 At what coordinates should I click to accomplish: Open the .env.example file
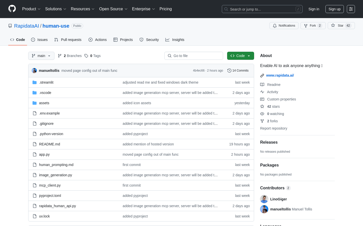click(x=49, y=113)
